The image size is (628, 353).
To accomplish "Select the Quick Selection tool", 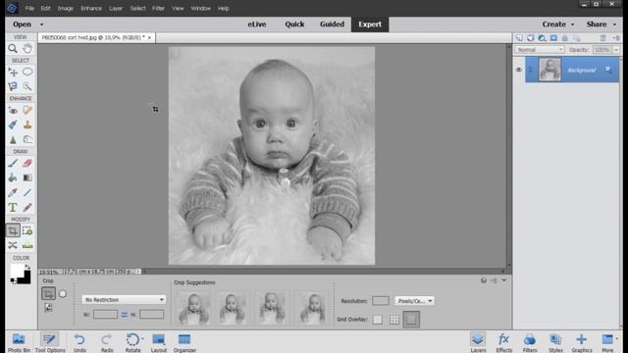I will point(27,86).
